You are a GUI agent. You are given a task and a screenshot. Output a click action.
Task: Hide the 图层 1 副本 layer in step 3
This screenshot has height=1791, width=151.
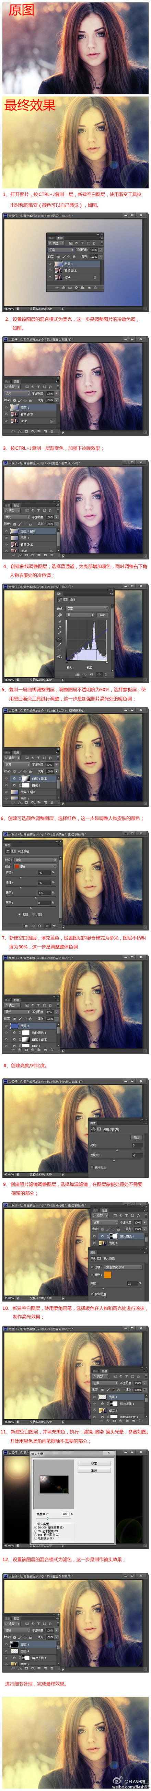(x=6, y=531)
